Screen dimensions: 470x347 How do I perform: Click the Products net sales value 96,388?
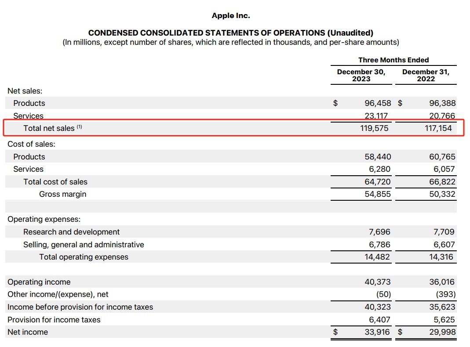442,103
